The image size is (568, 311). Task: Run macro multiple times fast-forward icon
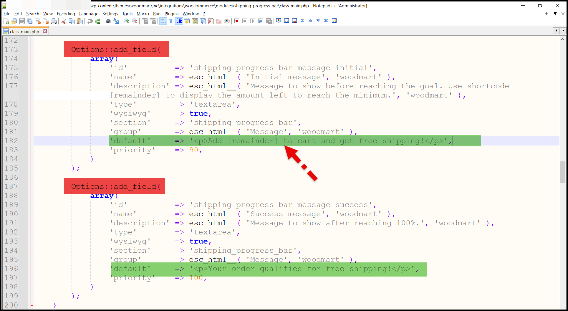pyautogui.click(x=261, y=21)
